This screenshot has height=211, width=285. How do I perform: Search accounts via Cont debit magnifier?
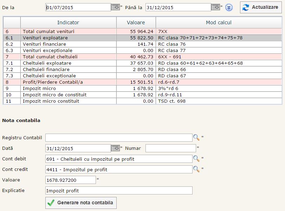click(196, 159)
